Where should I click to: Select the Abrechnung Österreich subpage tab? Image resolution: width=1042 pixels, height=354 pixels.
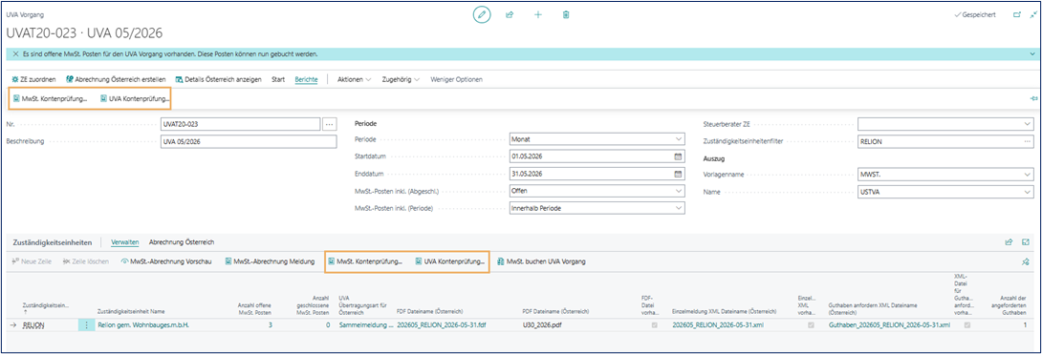click(x=182, y=242)
